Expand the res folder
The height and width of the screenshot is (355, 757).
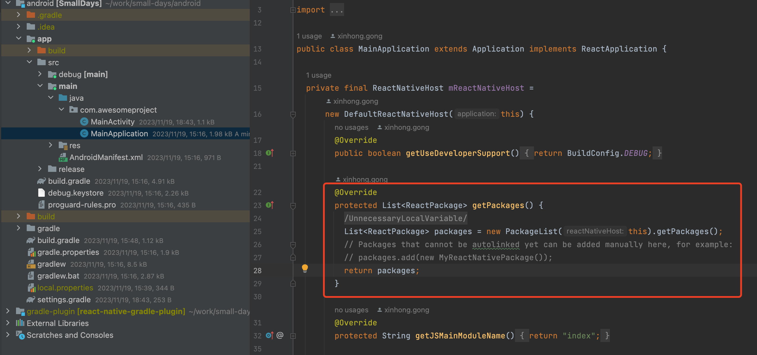50,145
